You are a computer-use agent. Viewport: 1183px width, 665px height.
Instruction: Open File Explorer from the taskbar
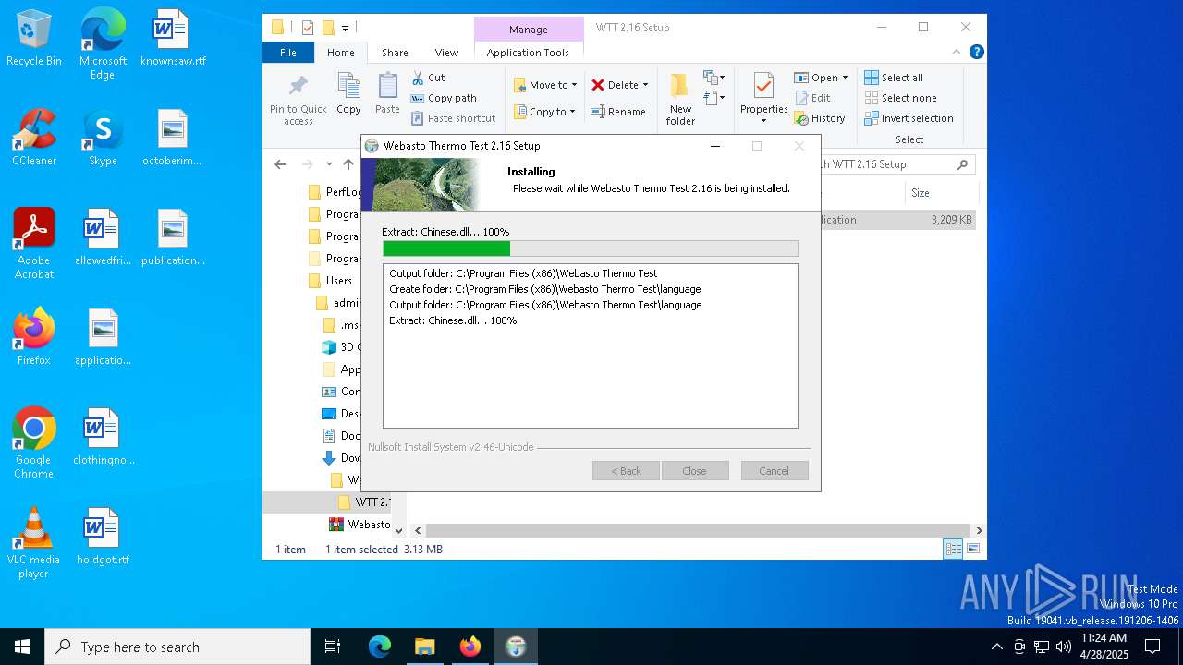point(424,647)
